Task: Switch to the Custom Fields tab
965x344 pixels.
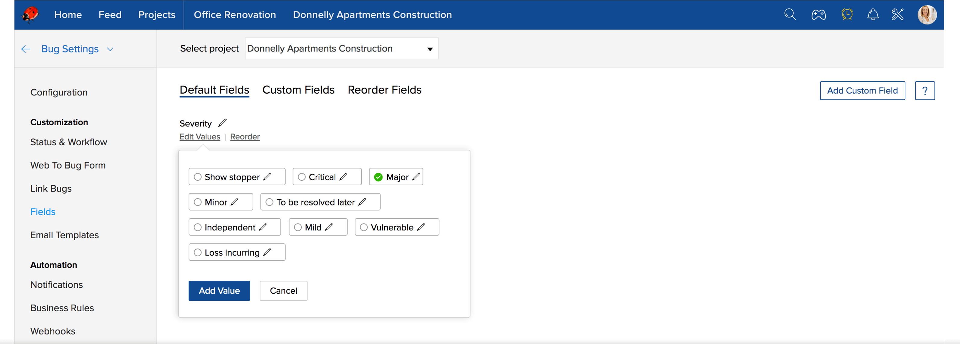Action: [298, 90]
